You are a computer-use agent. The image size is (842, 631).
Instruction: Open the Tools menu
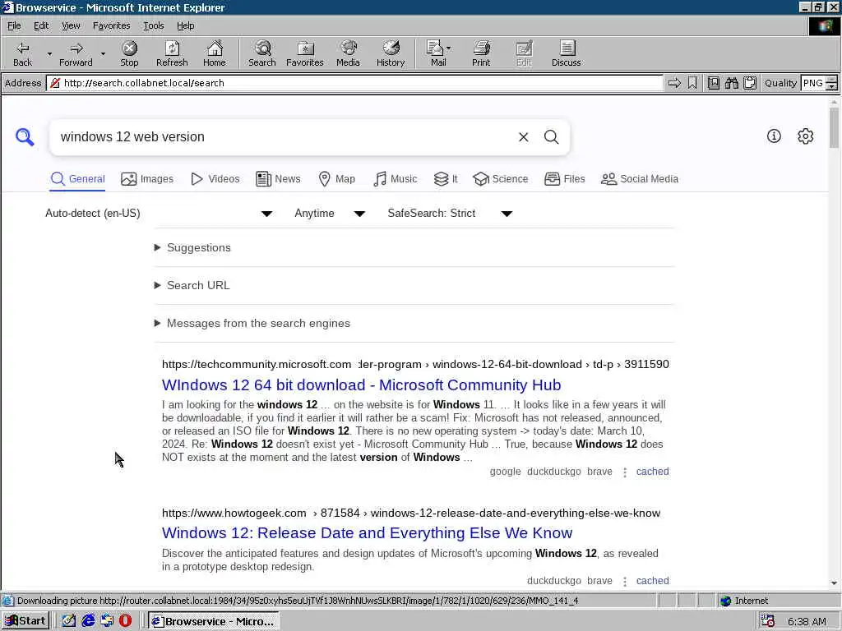pos(153,25)
